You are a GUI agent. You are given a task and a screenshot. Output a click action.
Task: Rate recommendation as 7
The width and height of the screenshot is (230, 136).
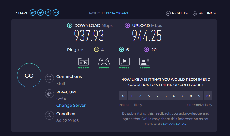[x=182, y=96]
